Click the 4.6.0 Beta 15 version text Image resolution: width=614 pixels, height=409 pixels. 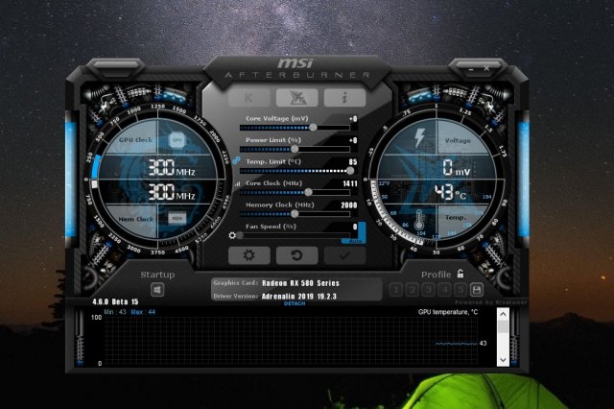tap(115, 301)
